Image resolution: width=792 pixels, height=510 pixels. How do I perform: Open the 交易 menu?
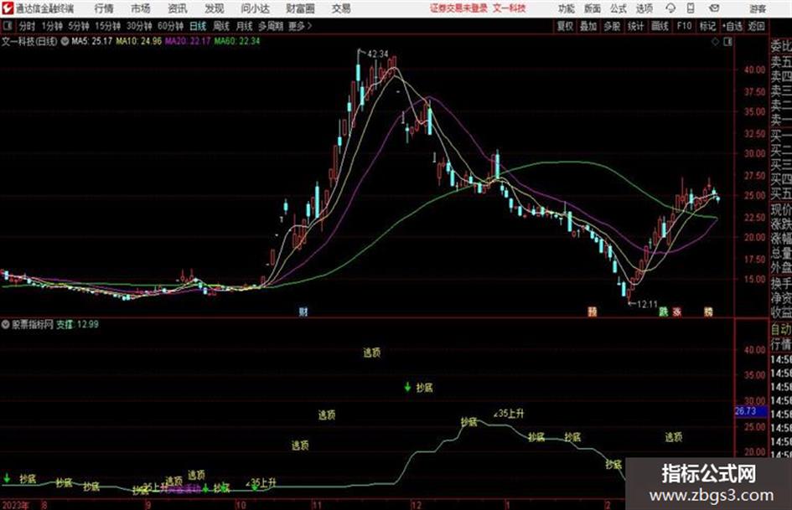pyautogui.click(x=341, y=8)
